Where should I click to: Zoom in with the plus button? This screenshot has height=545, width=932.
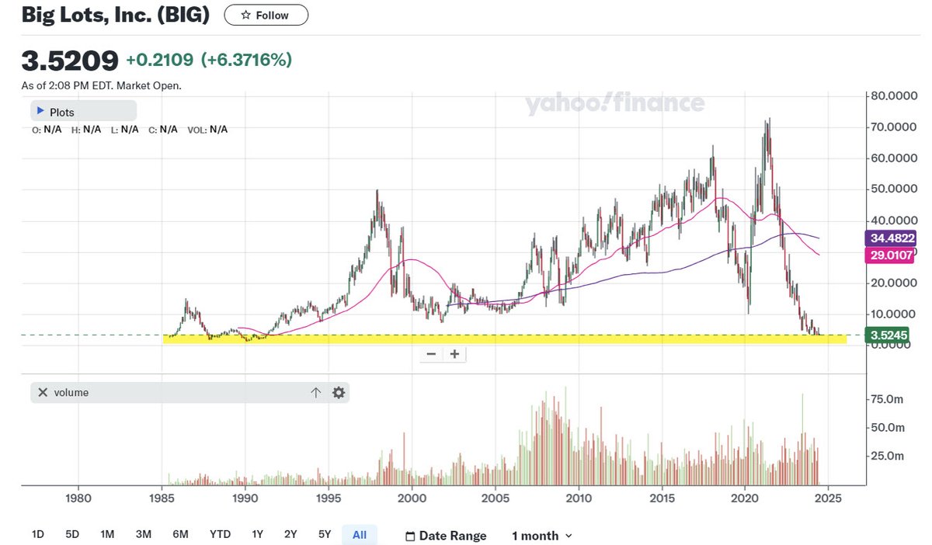[x=455, y=354]
